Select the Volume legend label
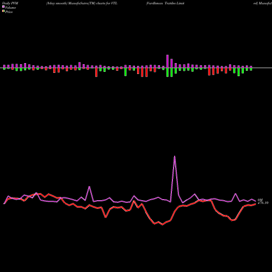 pyautogui.click(x=10, y=8)
